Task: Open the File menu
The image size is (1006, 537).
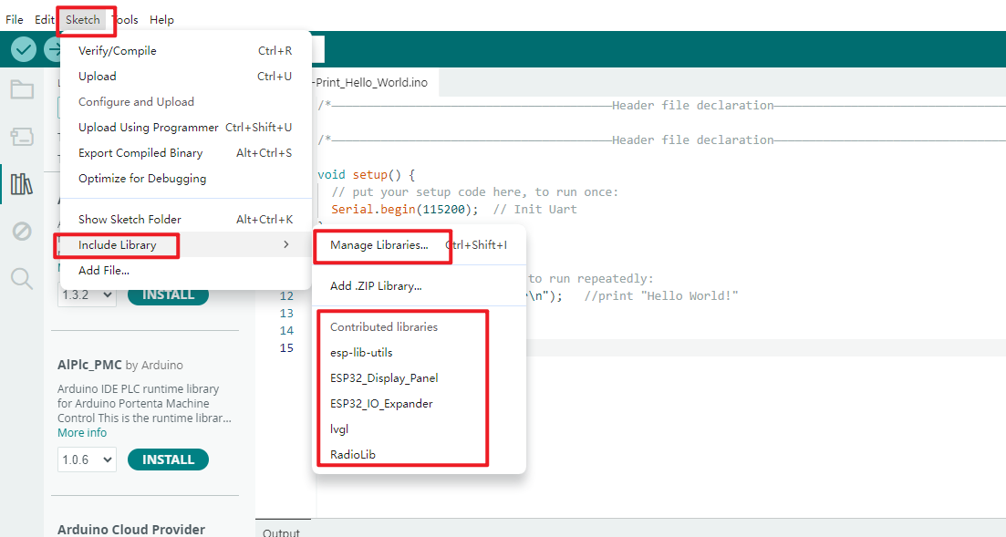Action: click(x=14, y=20)
